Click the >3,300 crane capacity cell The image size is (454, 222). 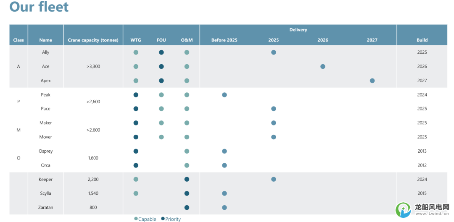93,66
